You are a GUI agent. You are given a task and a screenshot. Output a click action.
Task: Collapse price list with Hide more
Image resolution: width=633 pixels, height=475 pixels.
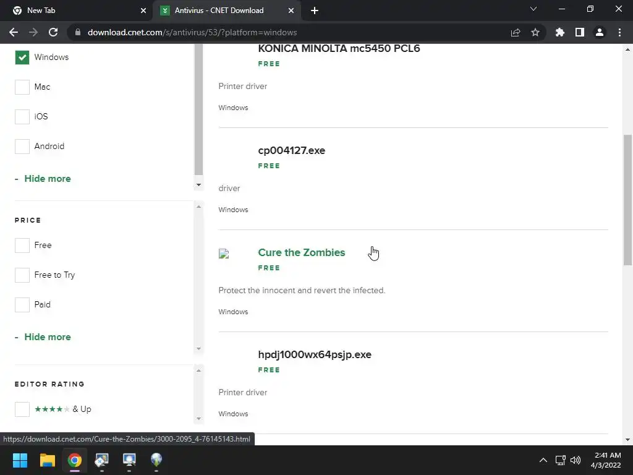click(x=43, y=337)
